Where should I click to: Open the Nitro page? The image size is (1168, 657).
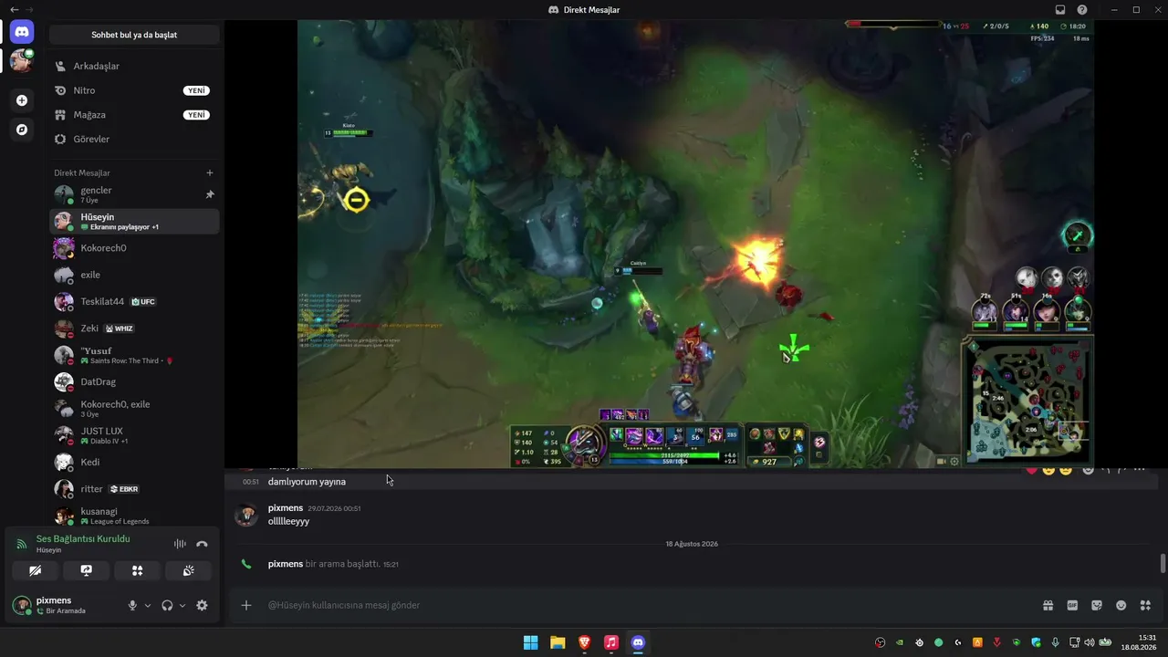(134, 90)
